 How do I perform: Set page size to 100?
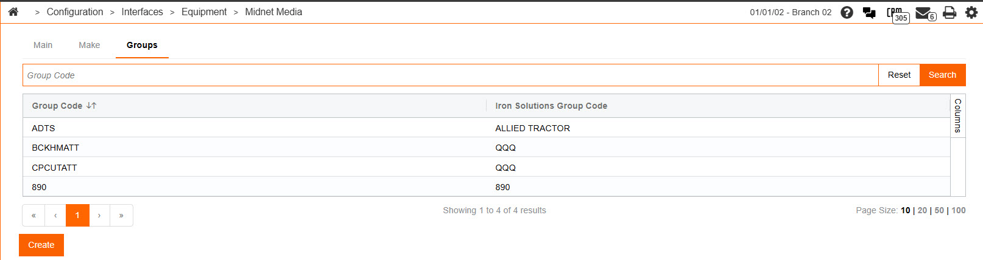pyautogui.click(x=959, y=210)
